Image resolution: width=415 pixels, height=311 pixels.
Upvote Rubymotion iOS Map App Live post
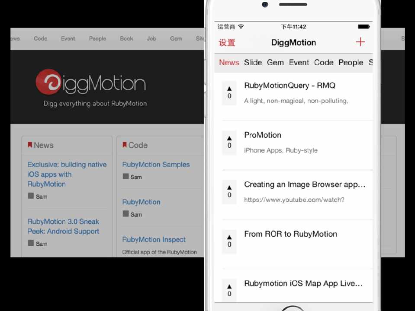[x=229, y=290]
